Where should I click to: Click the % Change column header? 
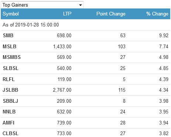[157, 14]
